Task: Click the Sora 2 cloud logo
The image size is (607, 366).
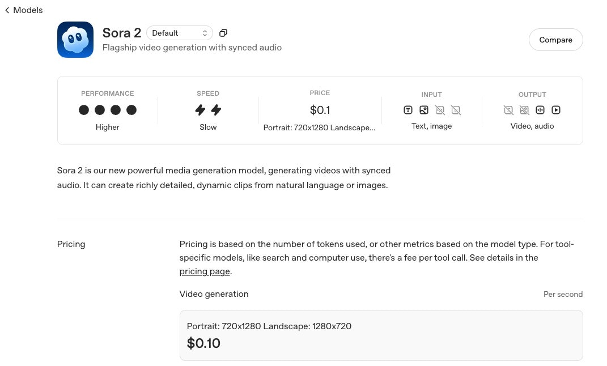Action: click(75, 40)
